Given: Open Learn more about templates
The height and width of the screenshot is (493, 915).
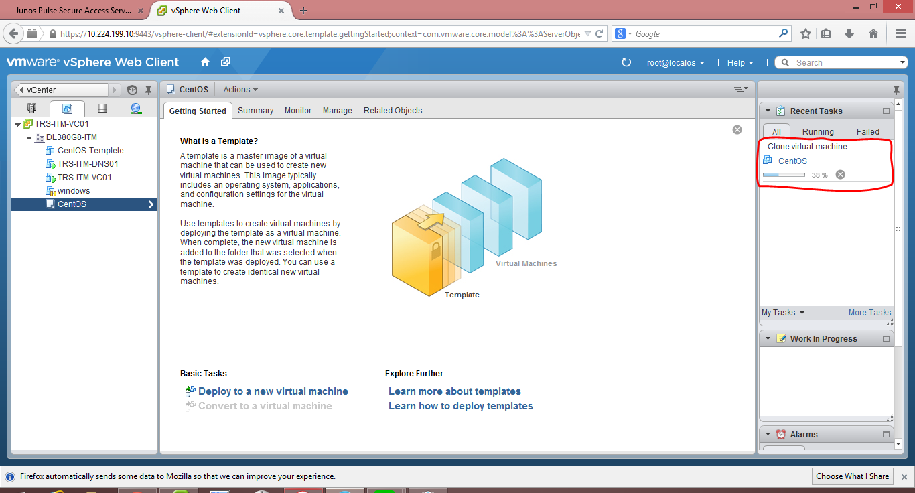Looking at the screenshot, I should click(x=455, y=391).
